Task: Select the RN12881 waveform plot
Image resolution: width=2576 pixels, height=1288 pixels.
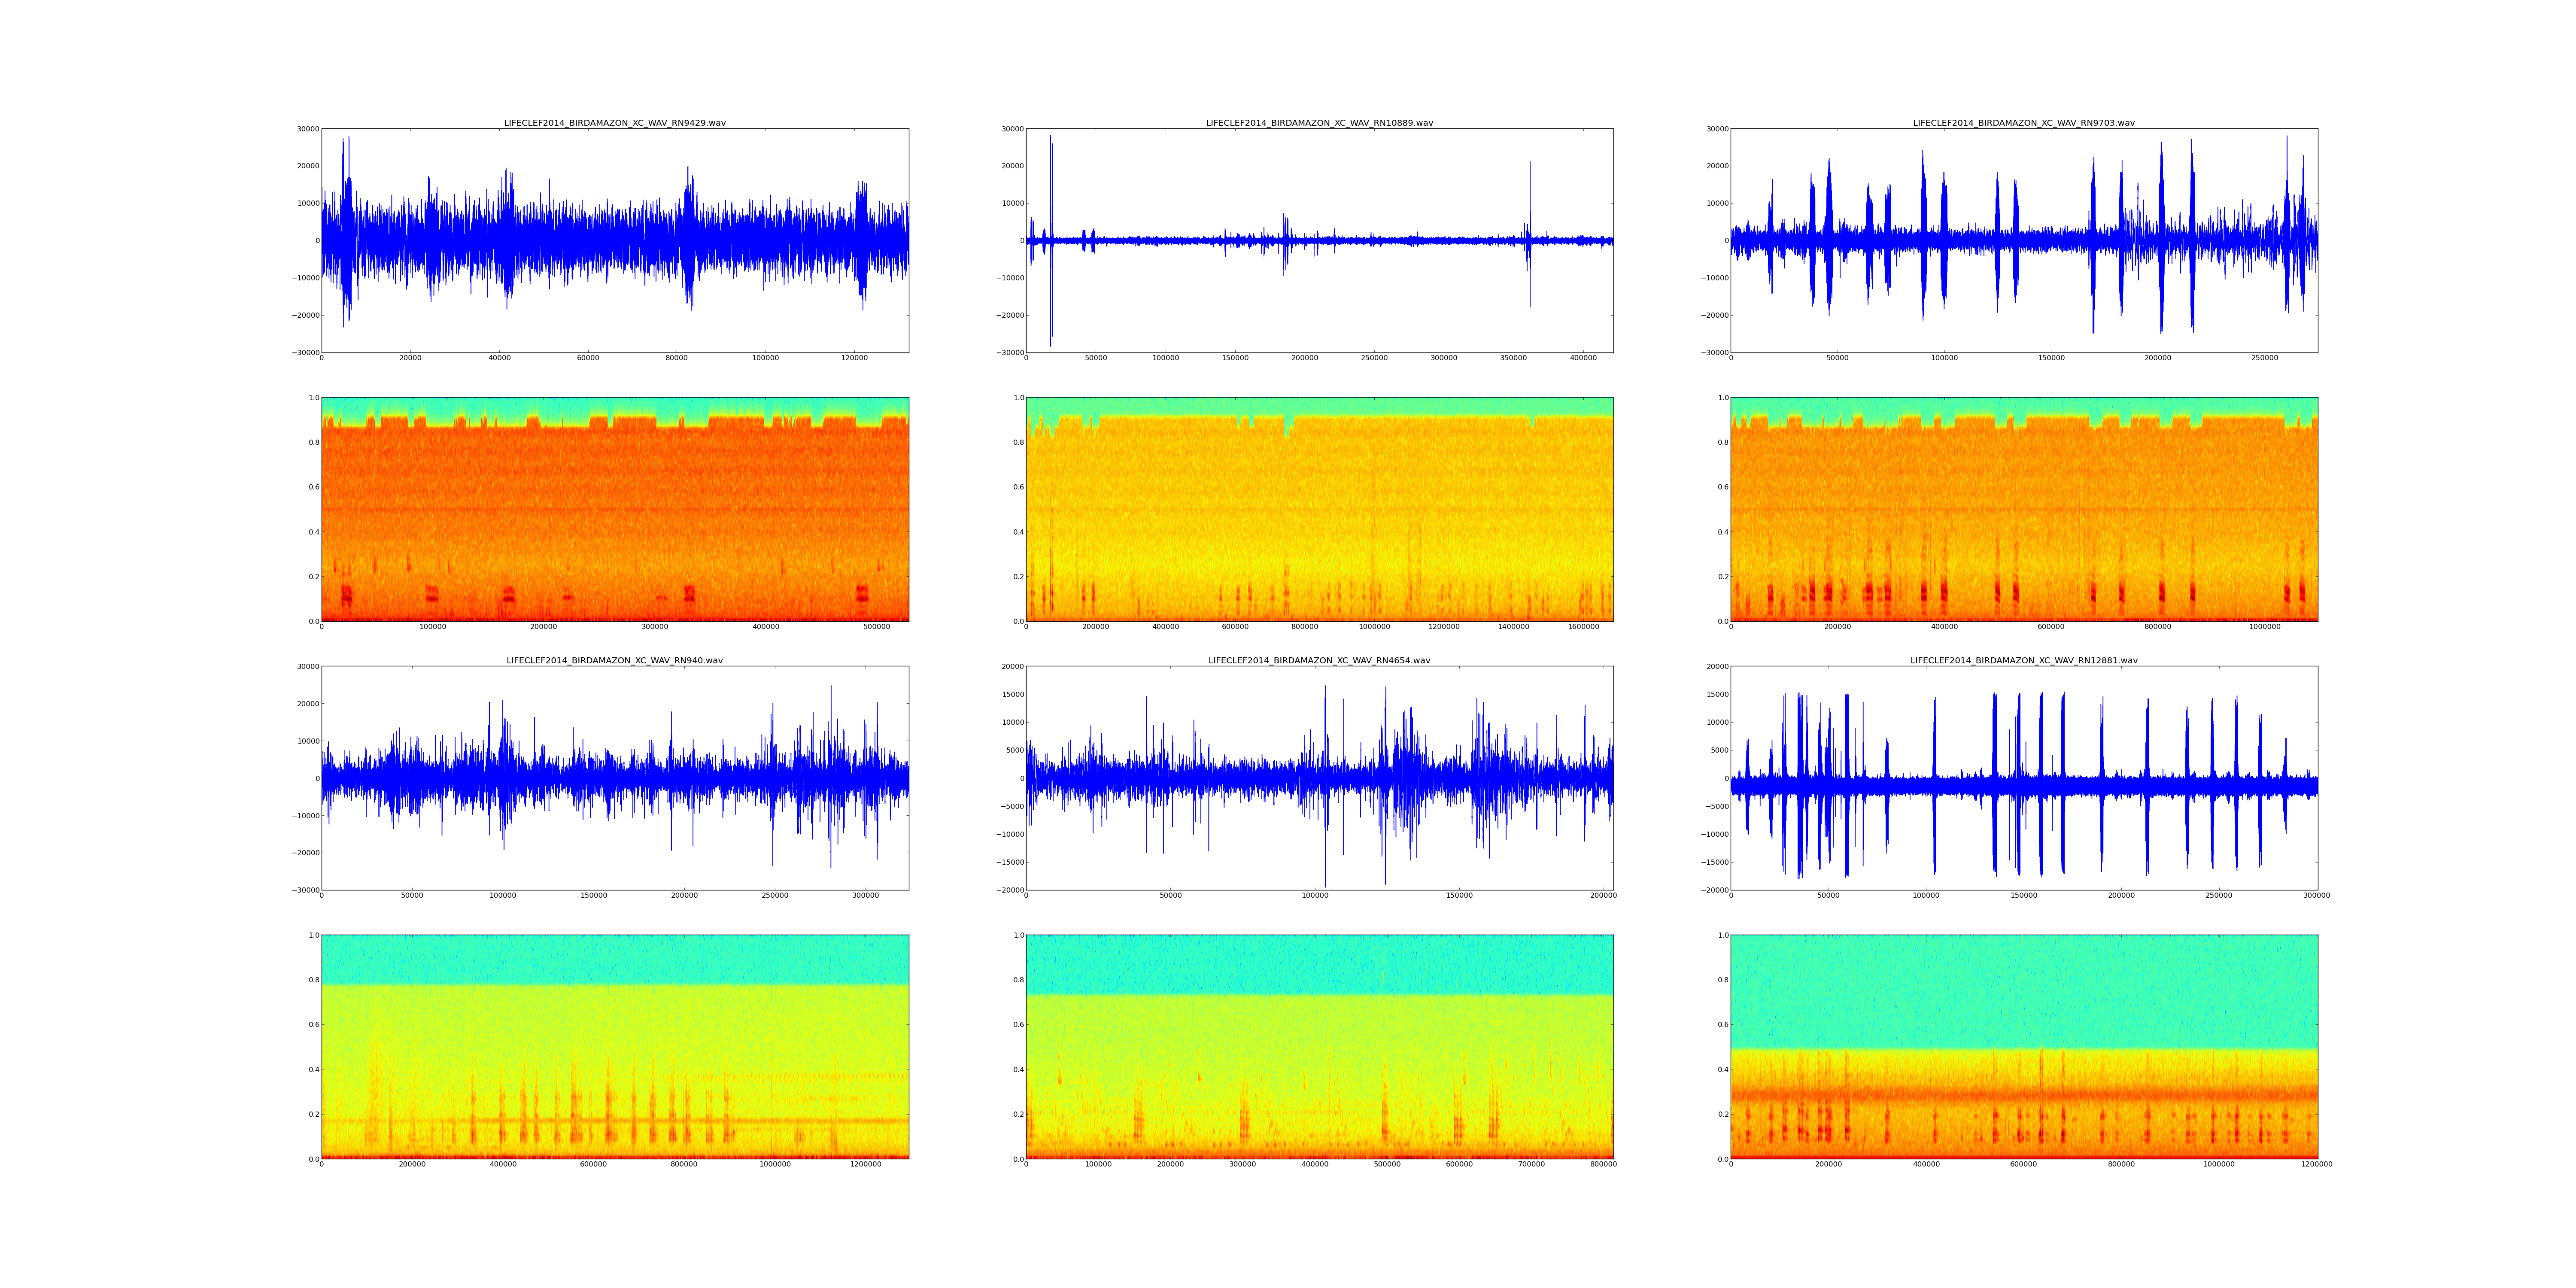Action: click(2023, 778)
